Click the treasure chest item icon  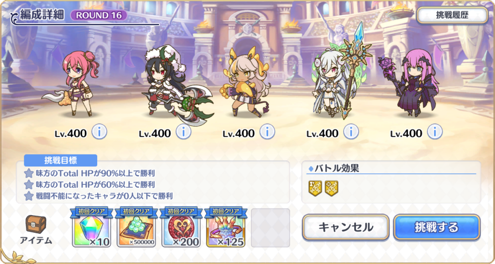pos(36,224)
